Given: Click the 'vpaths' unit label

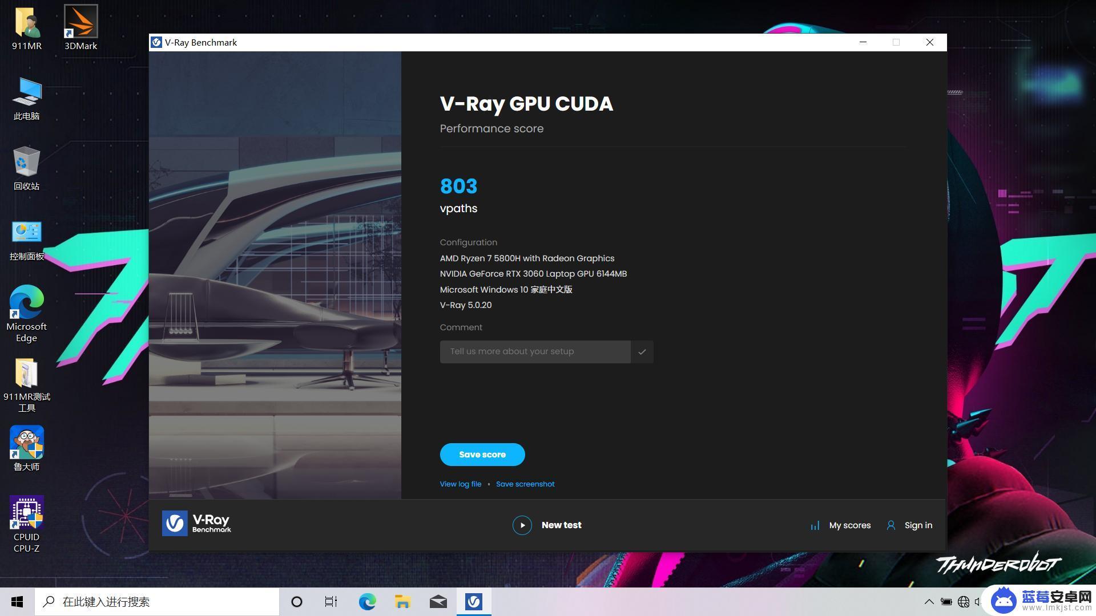Looking at the screenshot, I should [458, 209].
